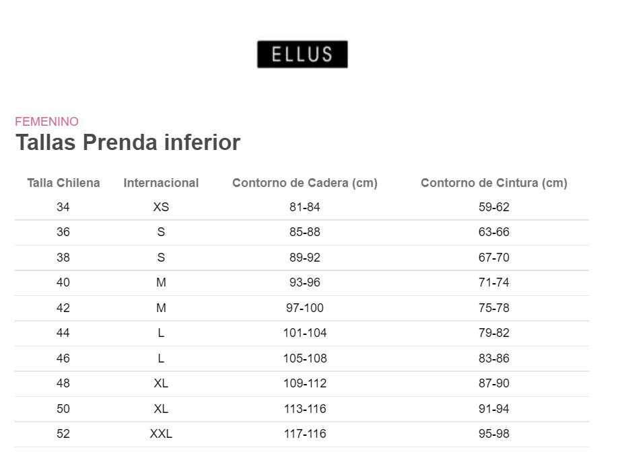Select Chilean size 42 cell
Viewport: 620px width, 458px height.
click(x=63, y=308)
